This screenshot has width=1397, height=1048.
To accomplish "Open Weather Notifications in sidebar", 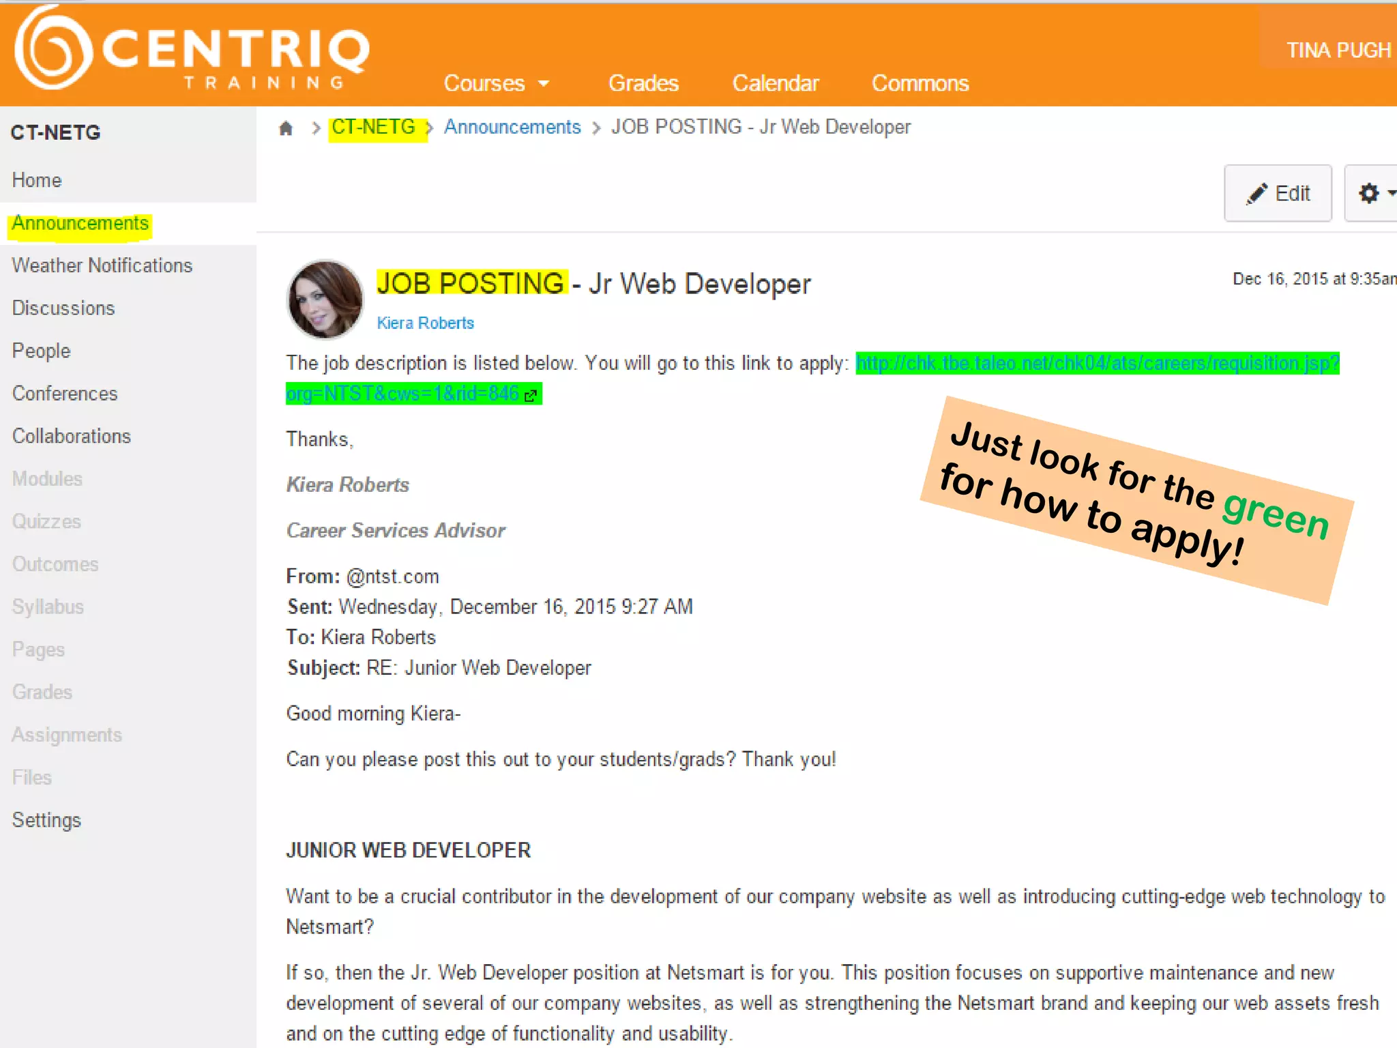I will [x=102, y=265].
